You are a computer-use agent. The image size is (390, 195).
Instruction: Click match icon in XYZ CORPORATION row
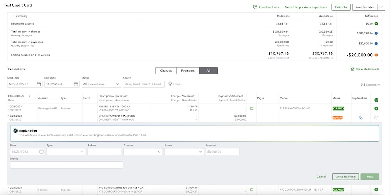(252, 190)
